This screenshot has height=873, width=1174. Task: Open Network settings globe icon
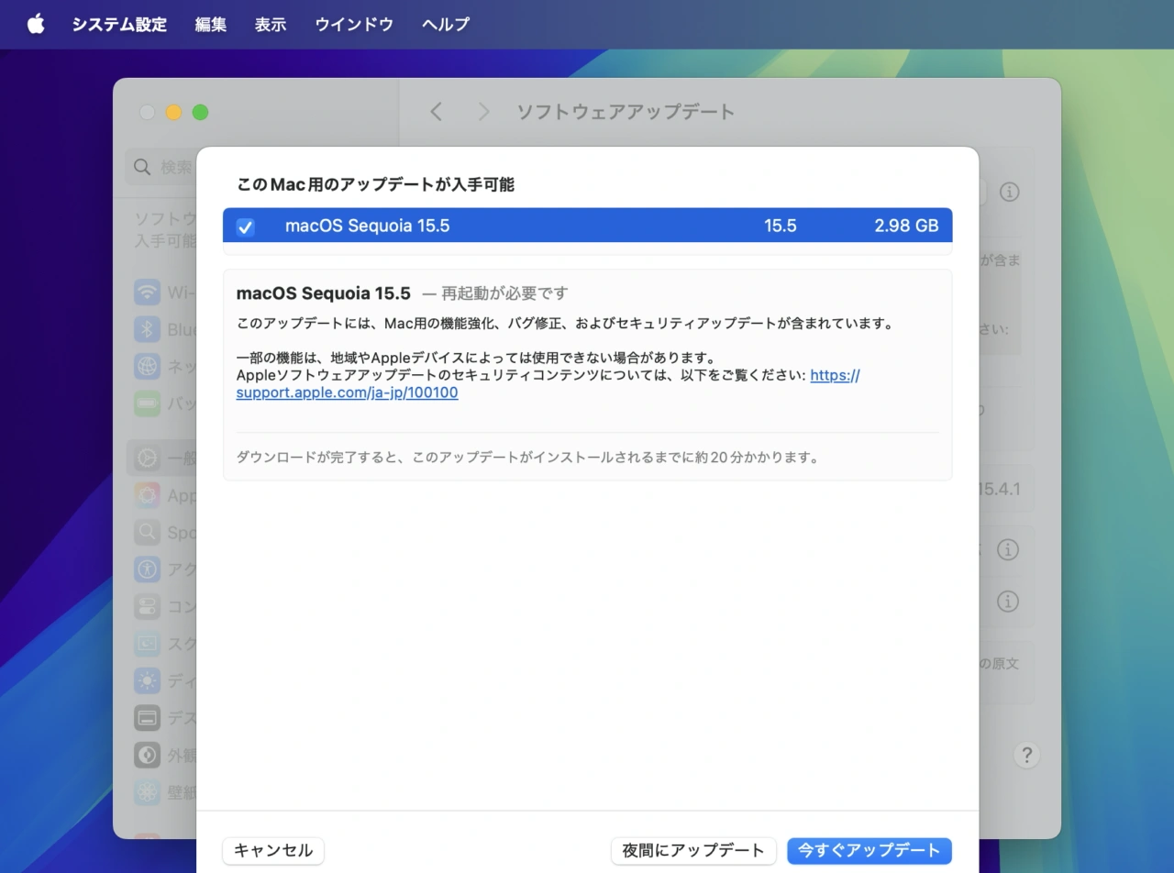coord(147,366)
